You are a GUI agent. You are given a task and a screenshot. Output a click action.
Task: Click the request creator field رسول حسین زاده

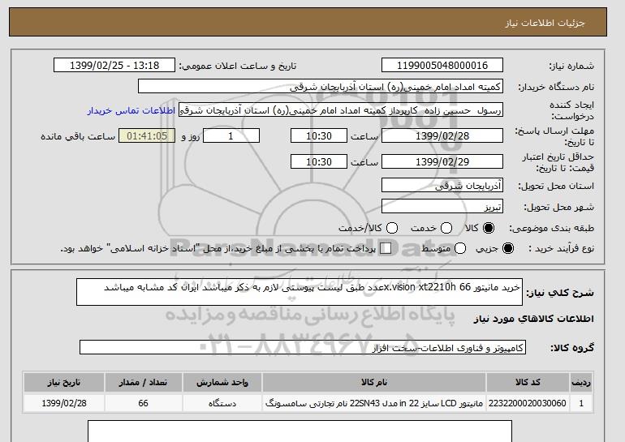(x=341, y=110)
